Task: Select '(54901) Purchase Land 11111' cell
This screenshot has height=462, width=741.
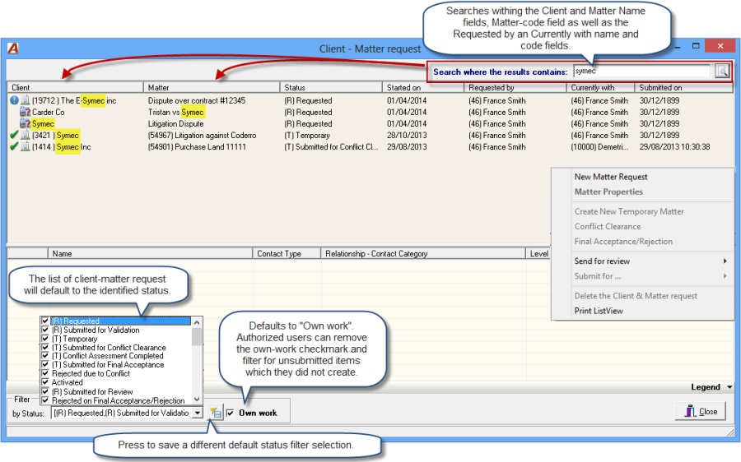Action: pyautogui.click(x=197, y=147)
